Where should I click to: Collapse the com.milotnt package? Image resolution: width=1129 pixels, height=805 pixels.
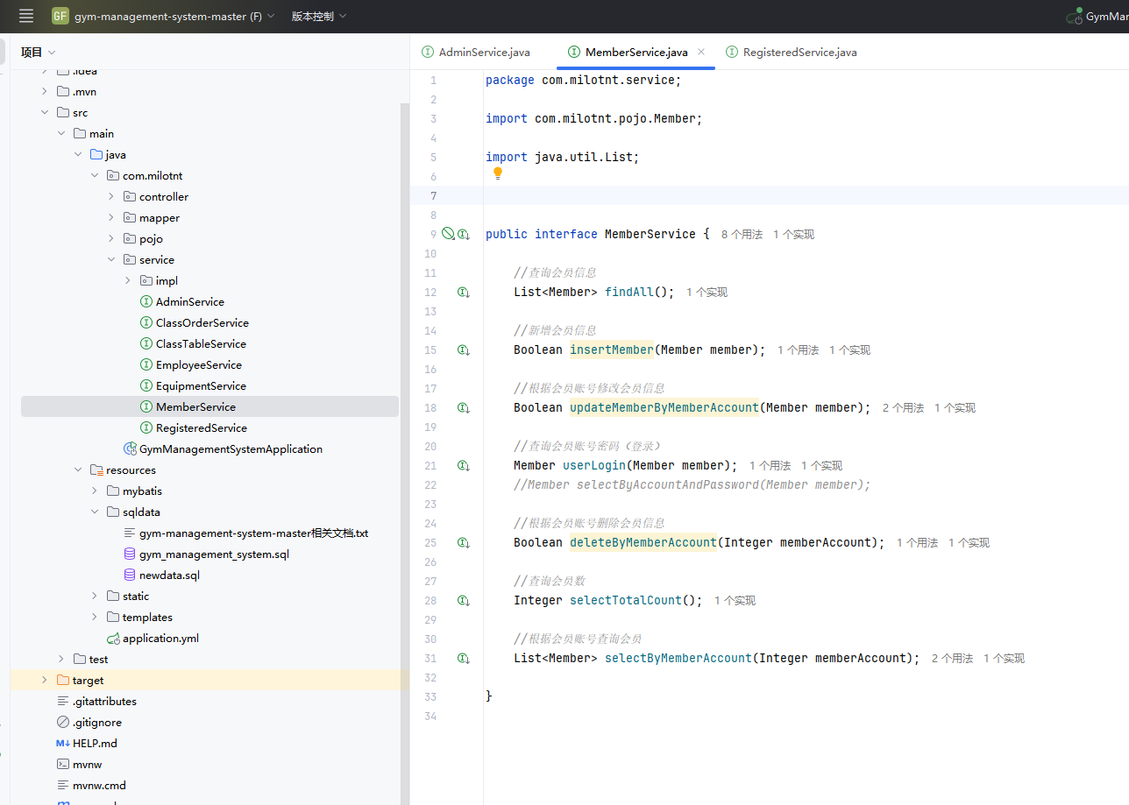[x=95, y=175]
